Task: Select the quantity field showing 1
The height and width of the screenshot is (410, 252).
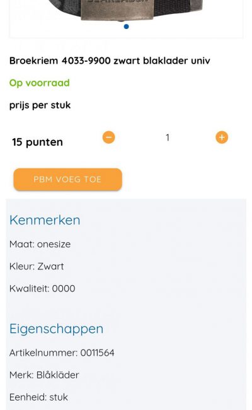Action: tap(168, 138)
